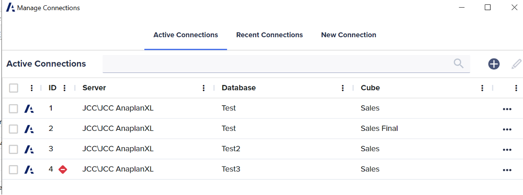Screen dimensions: 523x195
Task: Click the edit connection pencil icon
Action: 517,64
